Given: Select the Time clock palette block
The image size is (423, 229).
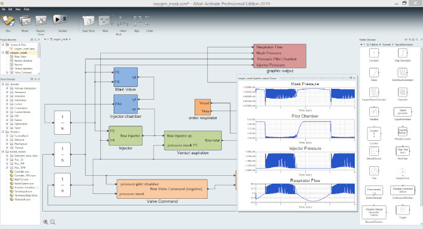Looking at the screenshot, I should 374,171.
